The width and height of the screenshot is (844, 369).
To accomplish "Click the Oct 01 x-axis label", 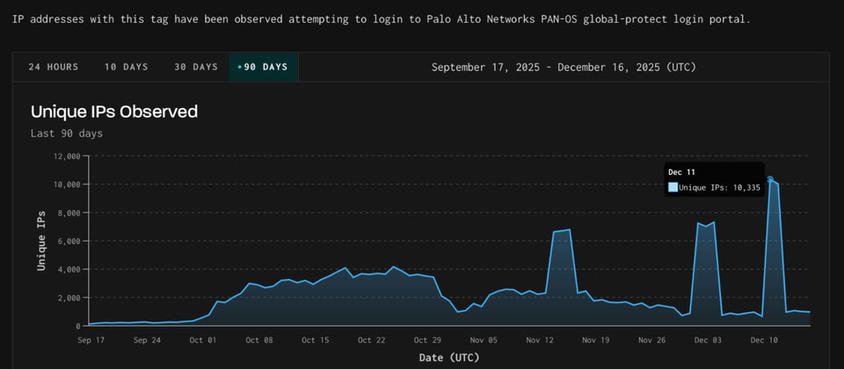I will point(202,340).
